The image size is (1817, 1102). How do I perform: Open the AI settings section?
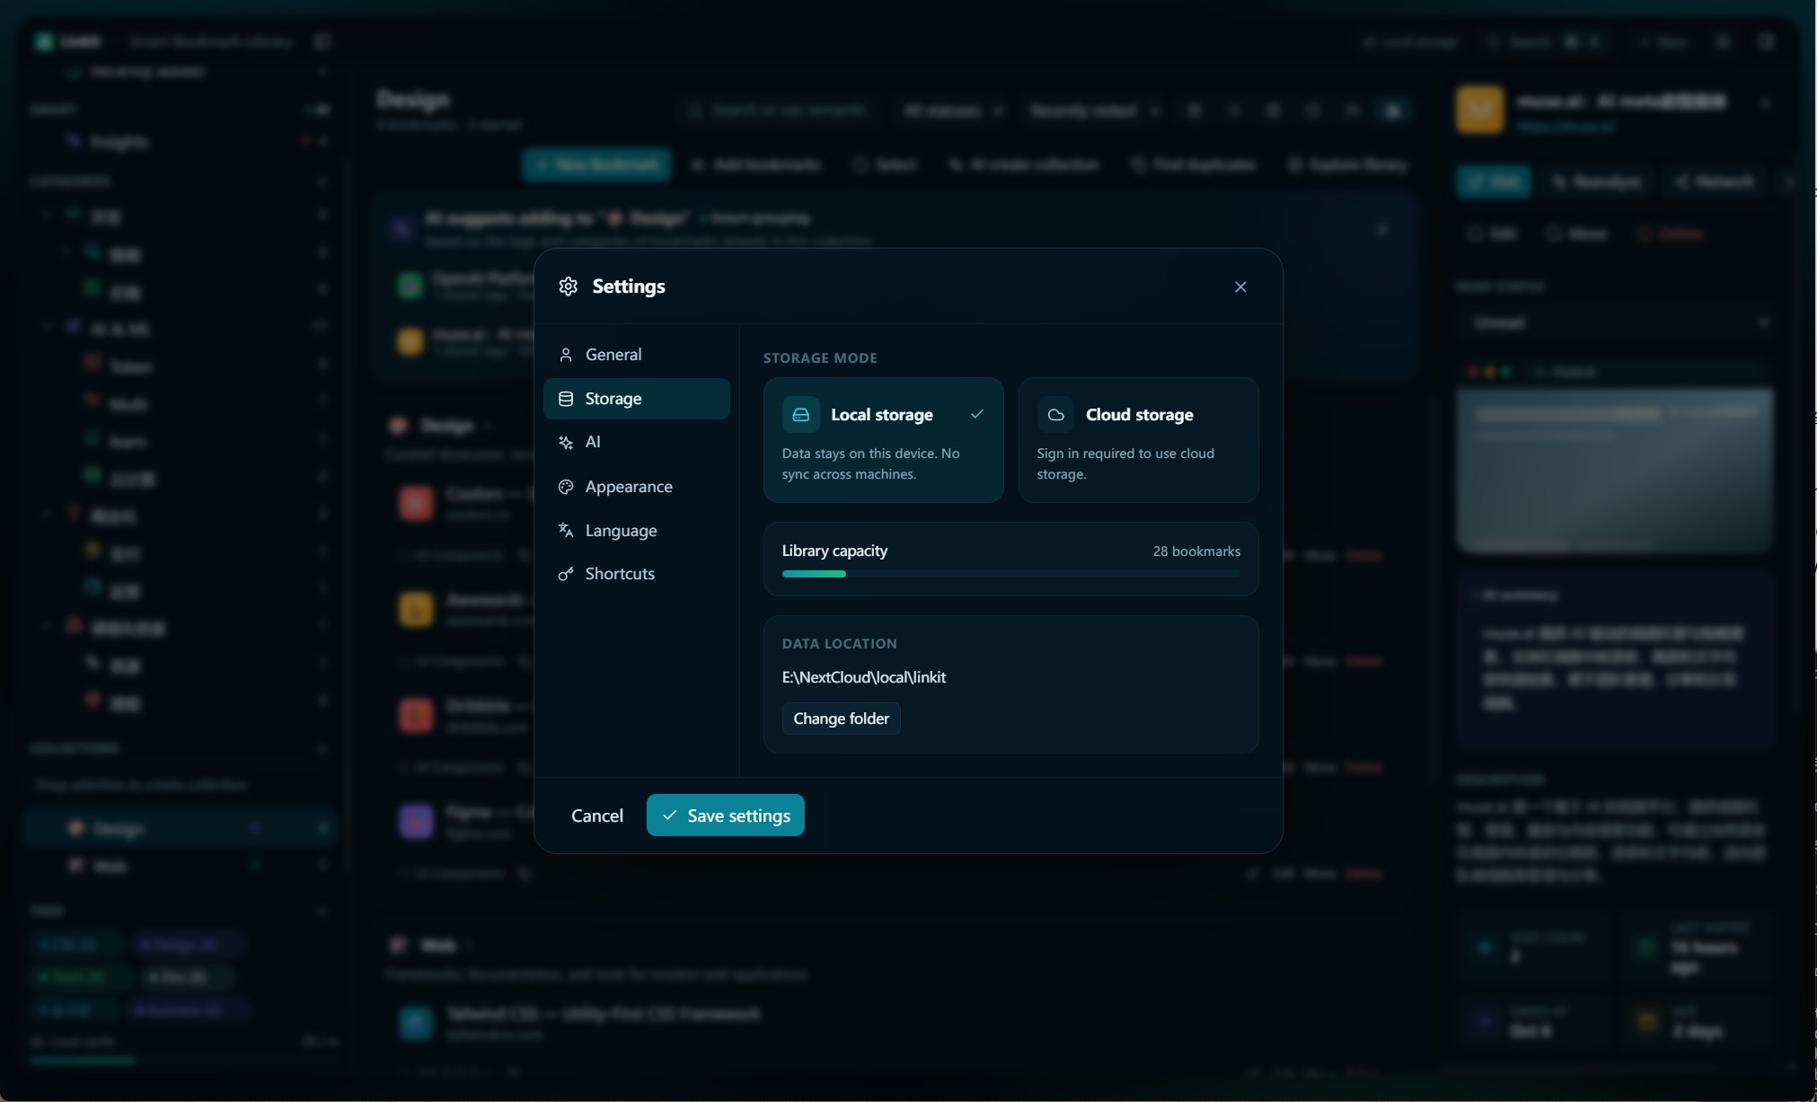(x=636, y=442)
